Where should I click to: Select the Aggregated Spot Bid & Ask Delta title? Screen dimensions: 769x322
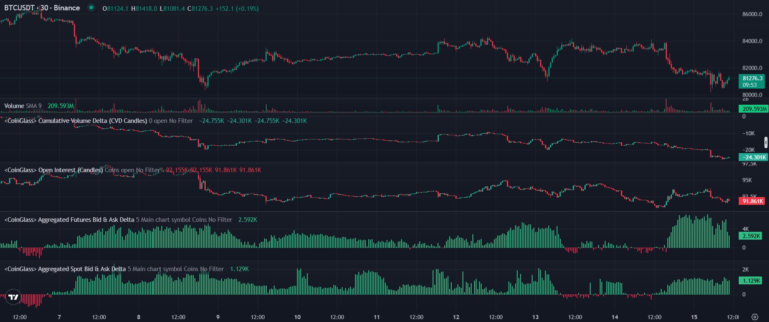click(x=65, y=269)
